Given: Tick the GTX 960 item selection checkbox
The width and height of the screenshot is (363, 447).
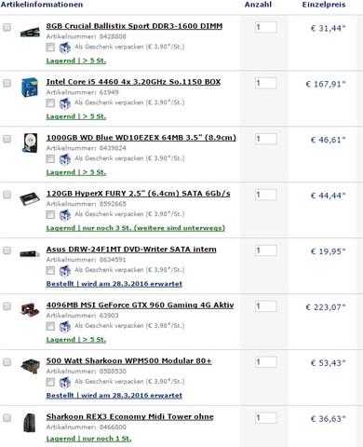Looking at the screenshot, I should point(7,306).
